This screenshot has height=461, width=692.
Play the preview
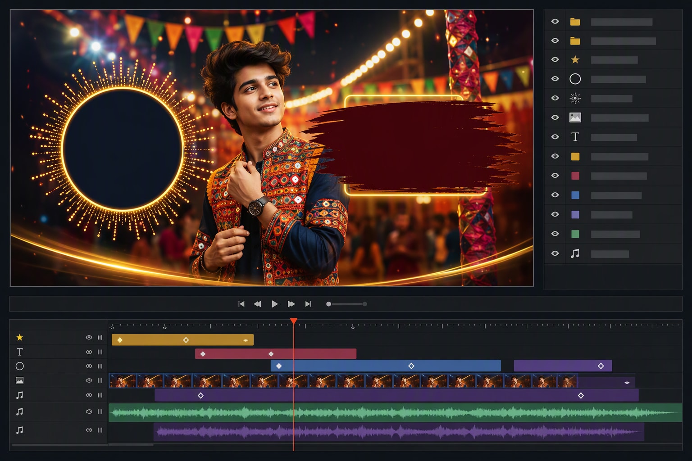[x=274, y=304]
